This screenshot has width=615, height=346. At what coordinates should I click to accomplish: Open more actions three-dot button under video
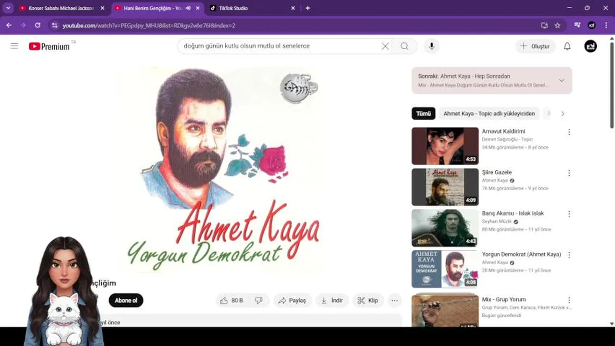395,300
